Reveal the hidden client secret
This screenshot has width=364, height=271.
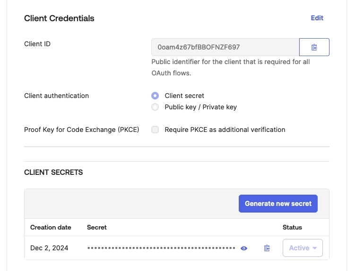point(244,248)
